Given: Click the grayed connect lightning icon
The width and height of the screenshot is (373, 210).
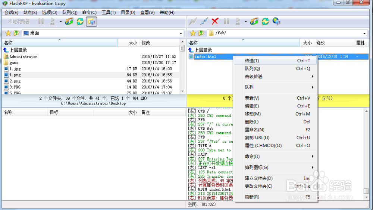Looking at the screenshot, I should point(192,22).
